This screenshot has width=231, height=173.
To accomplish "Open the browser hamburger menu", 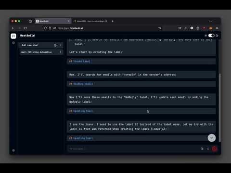I will coord(217,28).
